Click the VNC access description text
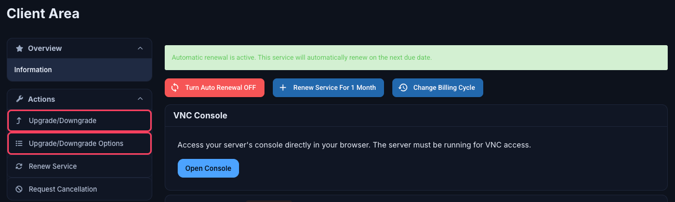The image size is (675, 202). tap(354, 145)
